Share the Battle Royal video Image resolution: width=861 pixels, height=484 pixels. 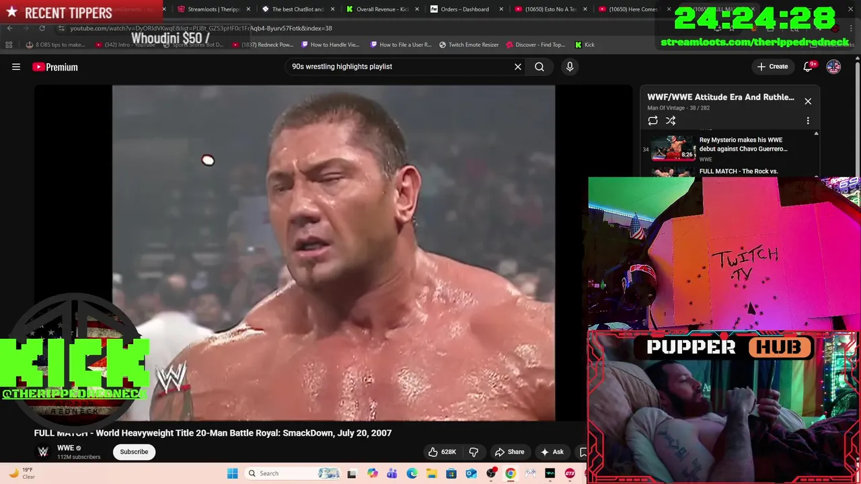point(509,452)
